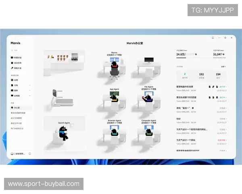
Task: Filter tasks by the 192 completed count
Action: coord(201,76)
